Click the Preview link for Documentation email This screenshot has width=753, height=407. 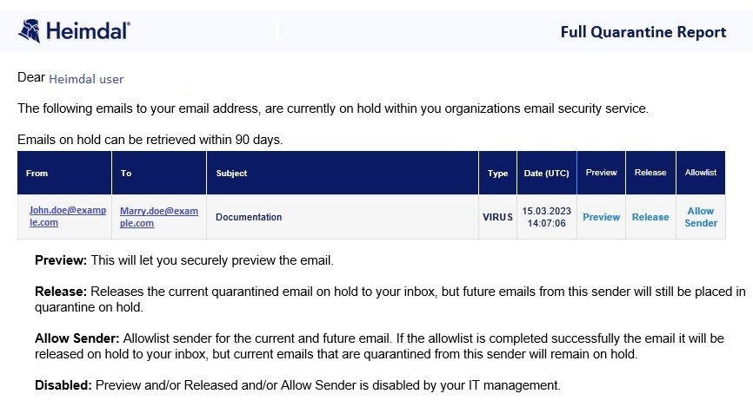click(x=601, y=217)
